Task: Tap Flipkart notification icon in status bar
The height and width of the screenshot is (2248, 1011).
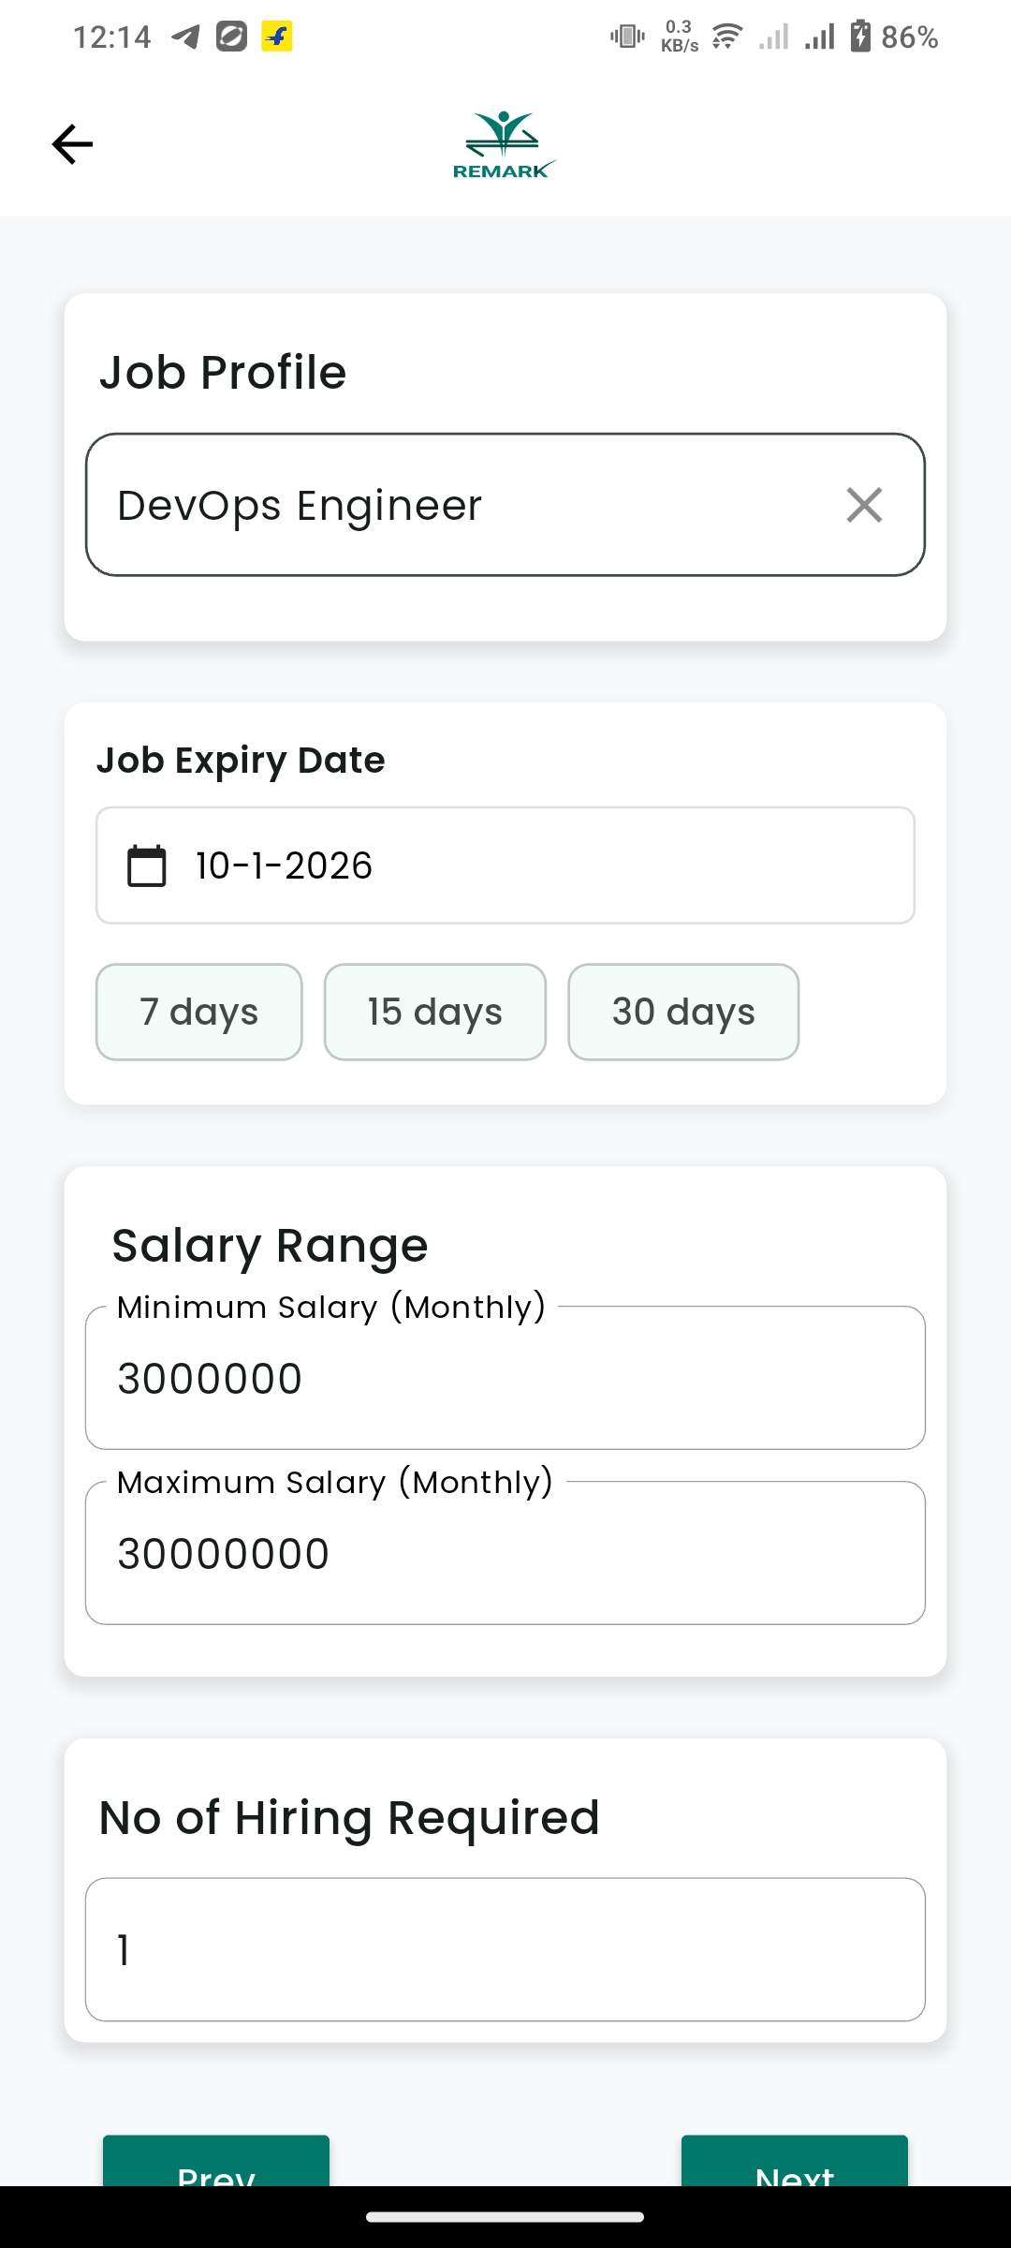Action: [276, 37]
